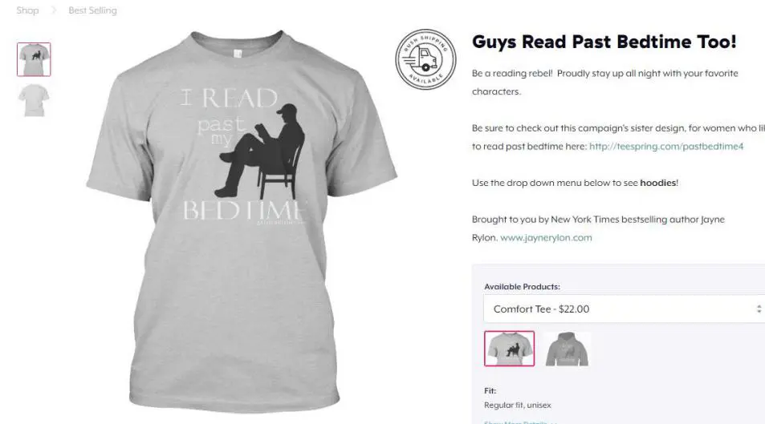Click the Be a reading rebel paragraph
The image size is (765, 424).
[605, 83]
